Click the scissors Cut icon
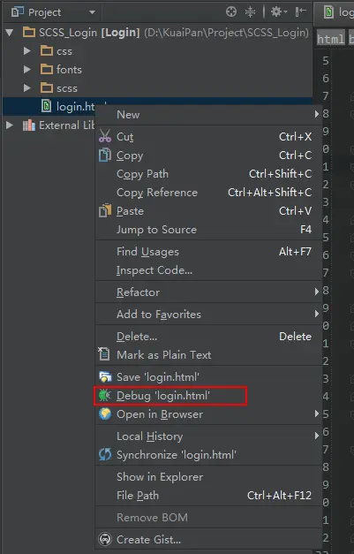The width and height of the screenshot is (354, 554). pyautogui.click(x=105, y=136)
